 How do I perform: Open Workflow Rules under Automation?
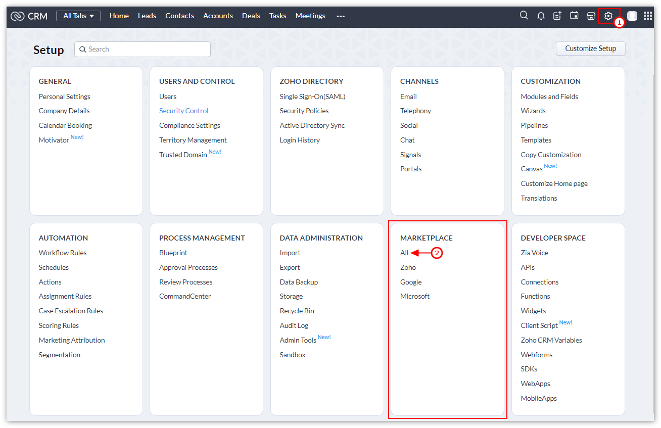point(63,253)
